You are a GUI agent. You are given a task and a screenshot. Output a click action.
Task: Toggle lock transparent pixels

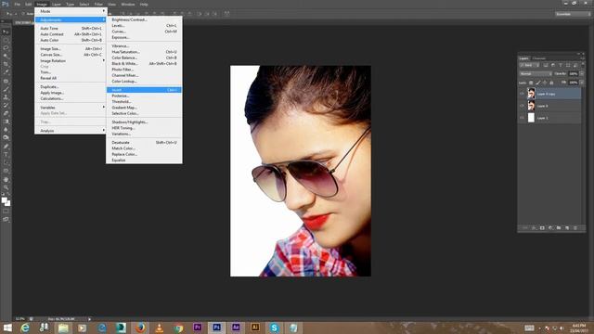[531, 83]
